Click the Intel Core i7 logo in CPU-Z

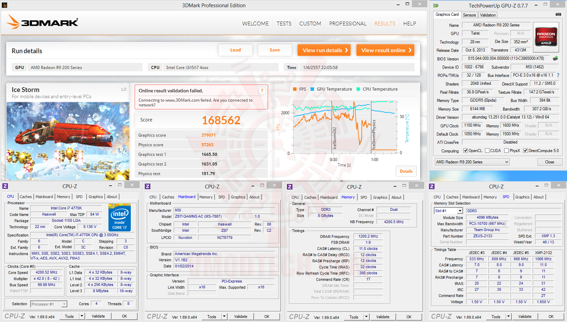(119, 217)
